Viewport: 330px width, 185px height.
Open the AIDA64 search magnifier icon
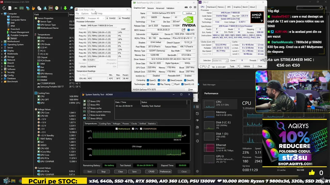71,8
